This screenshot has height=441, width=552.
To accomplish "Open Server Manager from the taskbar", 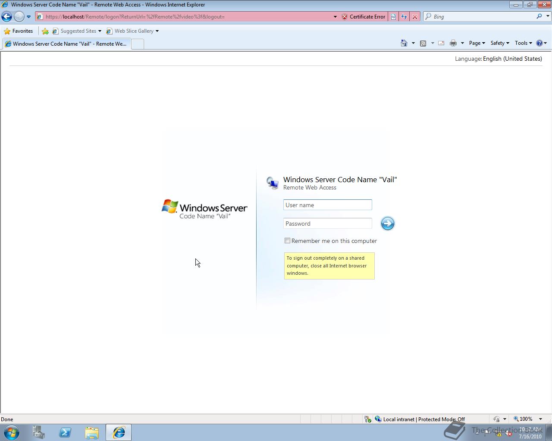I will point(39,432).
